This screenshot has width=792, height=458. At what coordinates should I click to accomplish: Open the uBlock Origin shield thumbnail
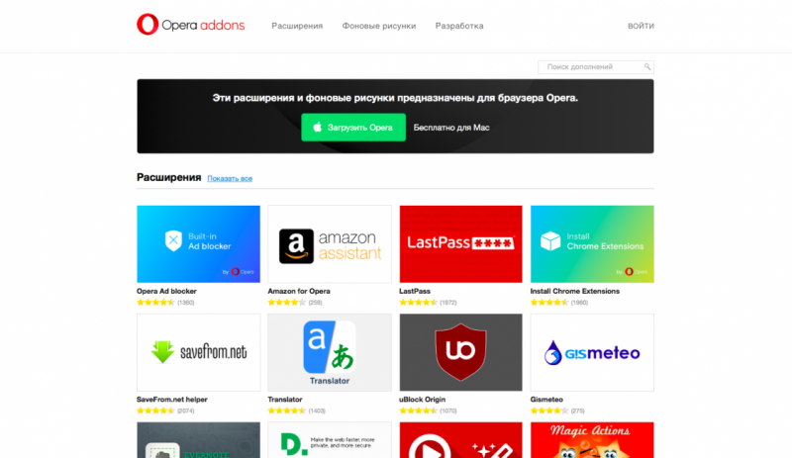[460, 352]
